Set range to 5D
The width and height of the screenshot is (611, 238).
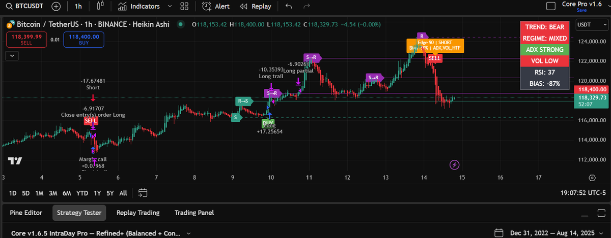click(26, 193)
